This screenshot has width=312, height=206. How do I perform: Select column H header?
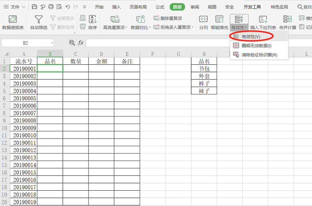pos(204,54)
